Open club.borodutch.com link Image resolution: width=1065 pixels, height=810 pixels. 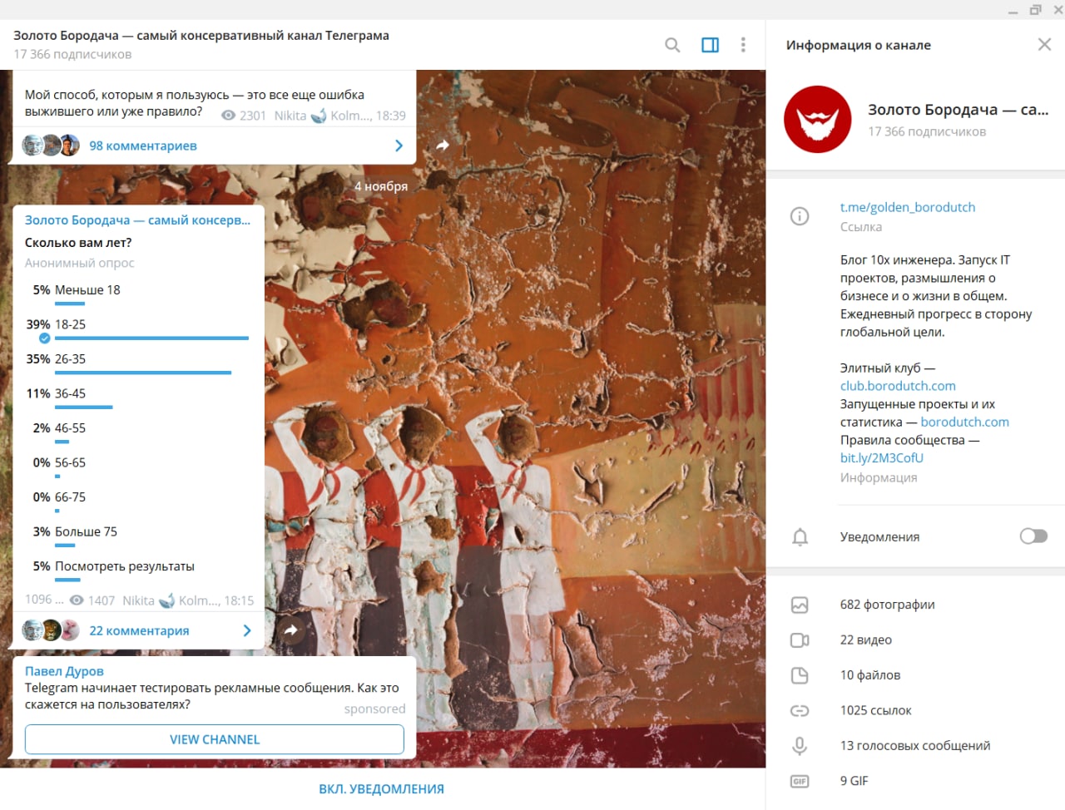pos(898,386)
